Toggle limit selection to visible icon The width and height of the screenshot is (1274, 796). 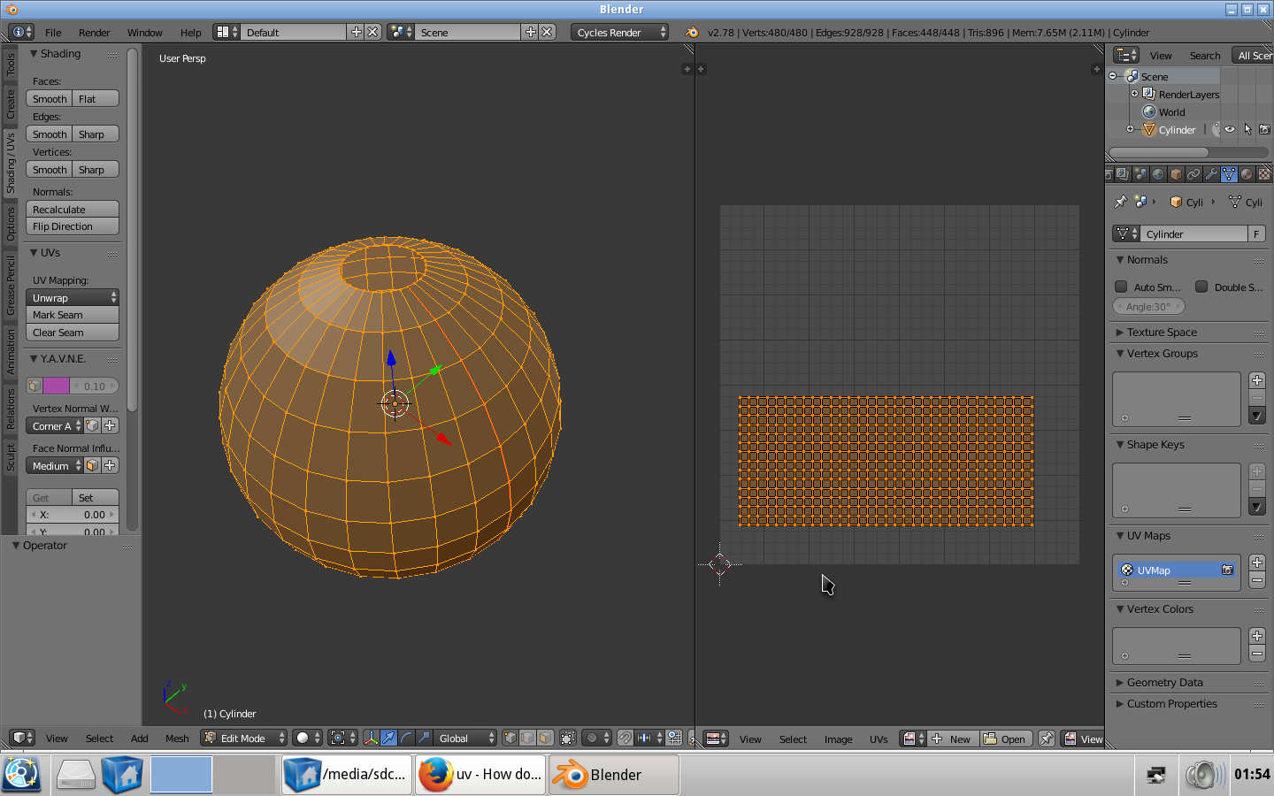click(568, 738)
